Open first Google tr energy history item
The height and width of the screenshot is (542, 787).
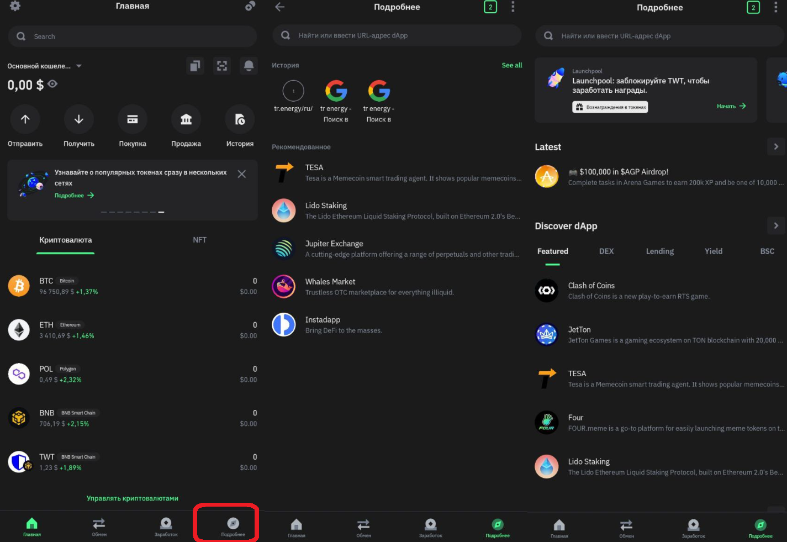tap(336, 102)
